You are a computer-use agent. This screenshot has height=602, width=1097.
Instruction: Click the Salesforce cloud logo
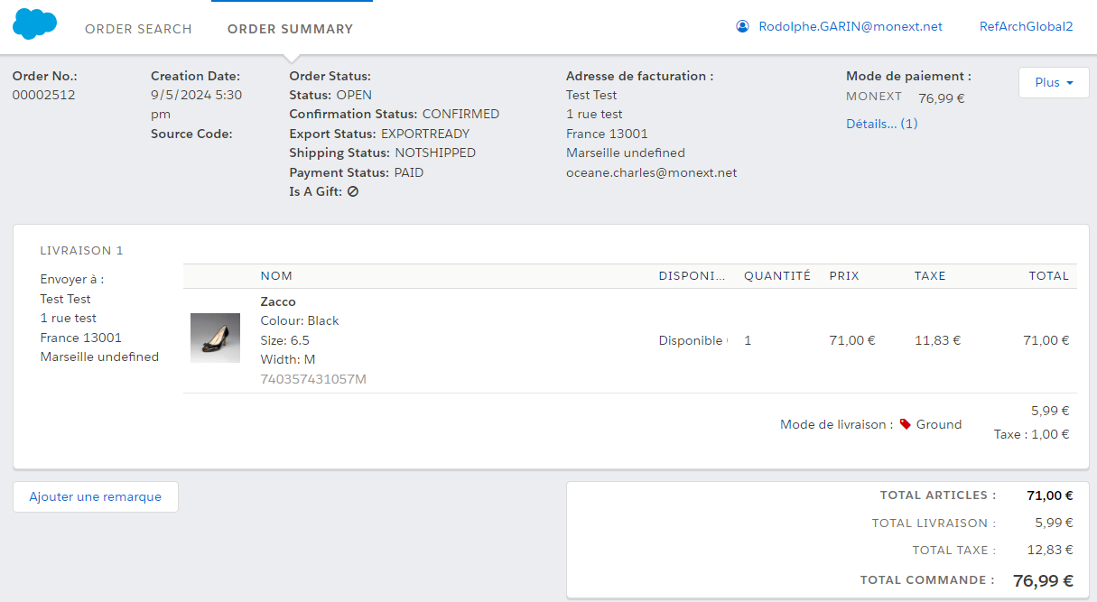(35, 23)
